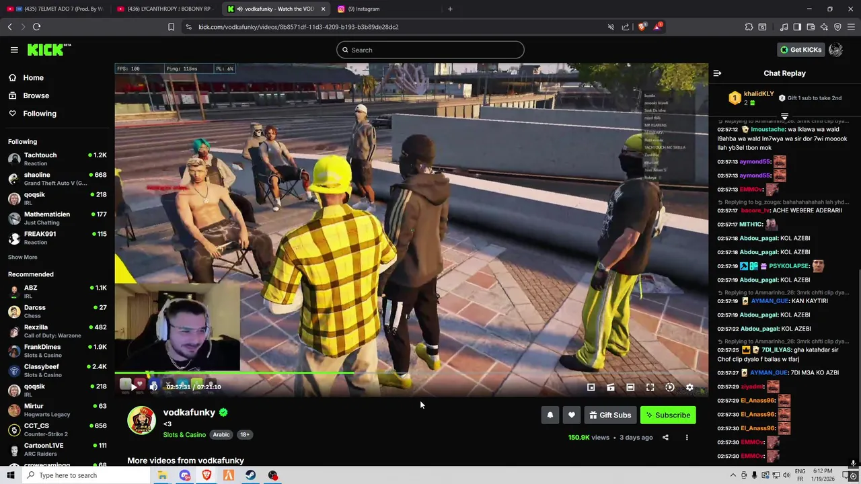
Task: Open Mirtur Hogwarts Legacy channel
Action: (x=57, y=410)
